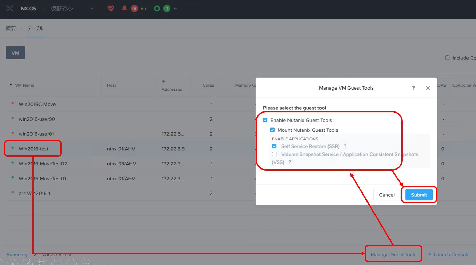Click the Cancel button
476x265 pixels.
click(x=387, y=195)
